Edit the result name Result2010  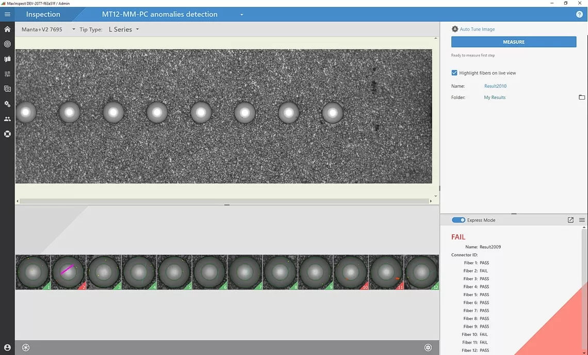point(495,86)
